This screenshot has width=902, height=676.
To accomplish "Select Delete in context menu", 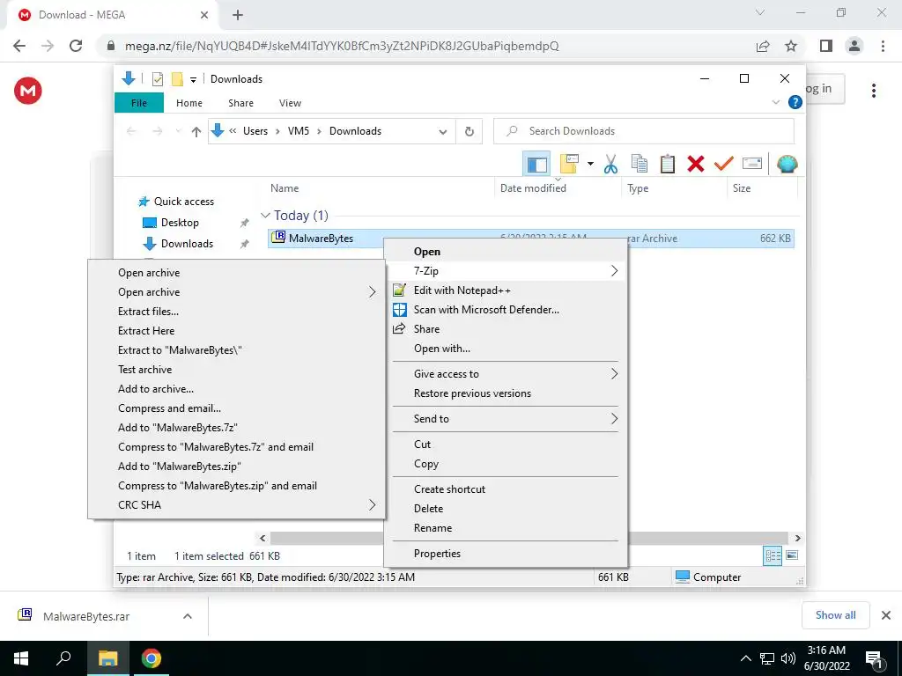I will click(429, 509).
